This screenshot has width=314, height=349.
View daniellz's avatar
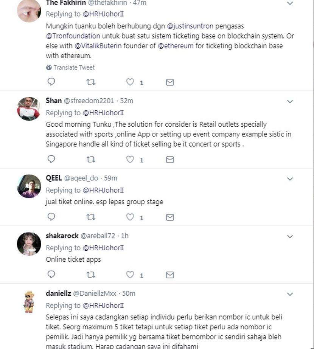pyautogui.click(x=28, y=301)
